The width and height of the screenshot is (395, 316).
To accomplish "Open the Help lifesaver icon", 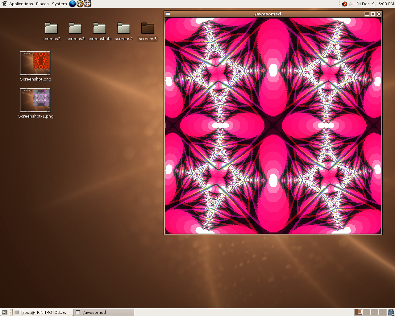I will [x=88, y=4].
